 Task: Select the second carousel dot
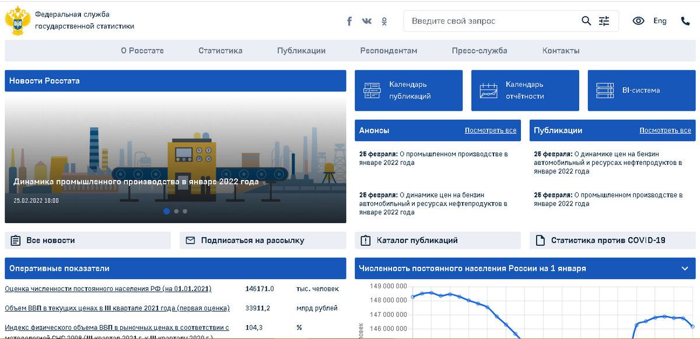coord(176,211)
